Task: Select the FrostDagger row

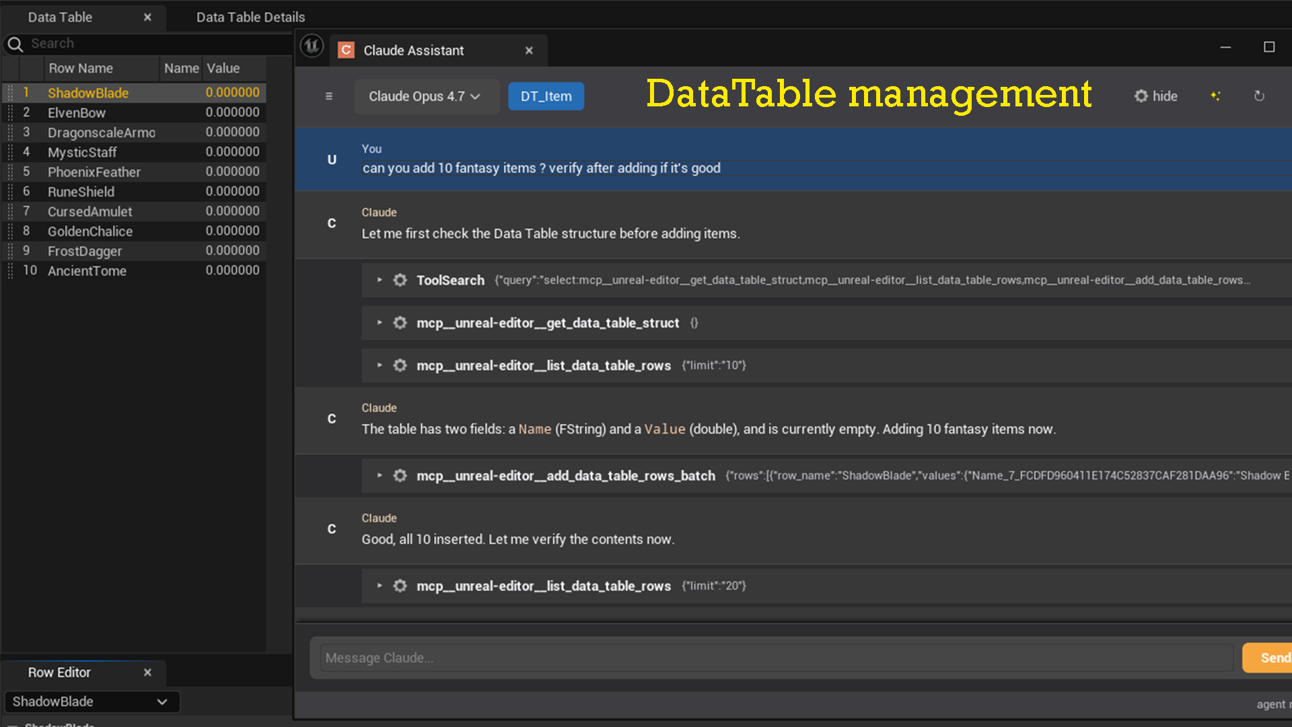Action: click(x=135, y=251)
